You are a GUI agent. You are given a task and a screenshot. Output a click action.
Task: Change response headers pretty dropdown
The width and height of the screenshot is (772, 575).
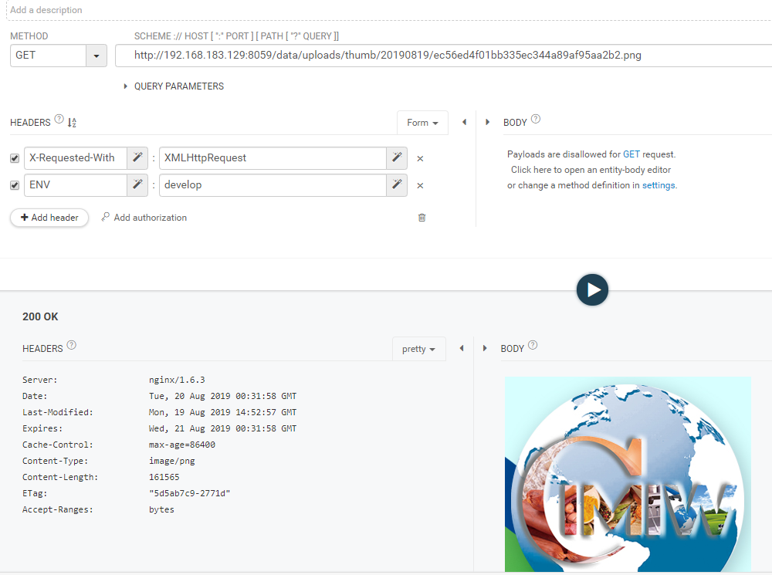tap(418, 349)
